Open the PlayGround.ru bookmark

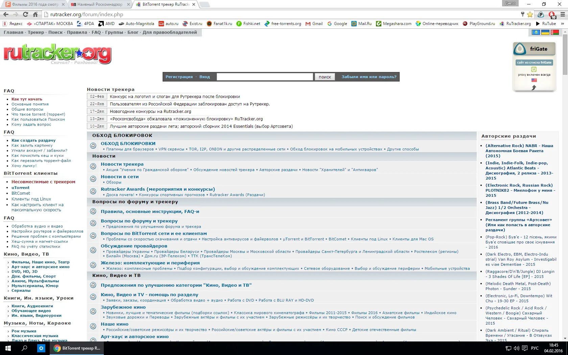(x=479, y=24)
